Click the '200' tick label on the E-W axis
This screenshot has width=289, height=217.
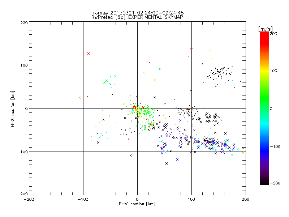click(x=246, y=199)
